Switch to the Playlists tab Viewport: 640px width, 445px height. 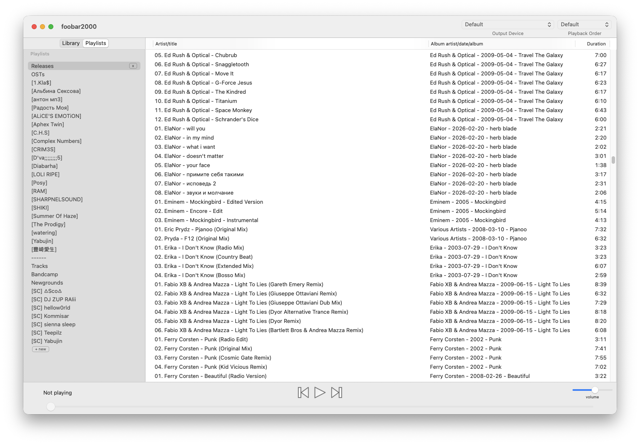click(x=96, y=43)
